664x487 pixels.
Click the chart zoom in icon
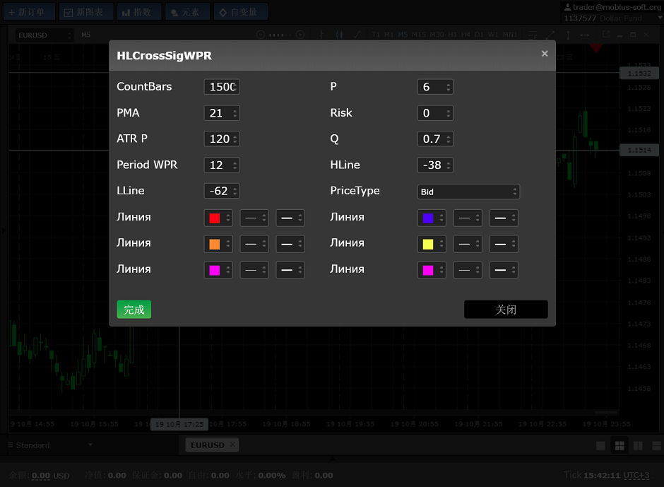[300, 35]
